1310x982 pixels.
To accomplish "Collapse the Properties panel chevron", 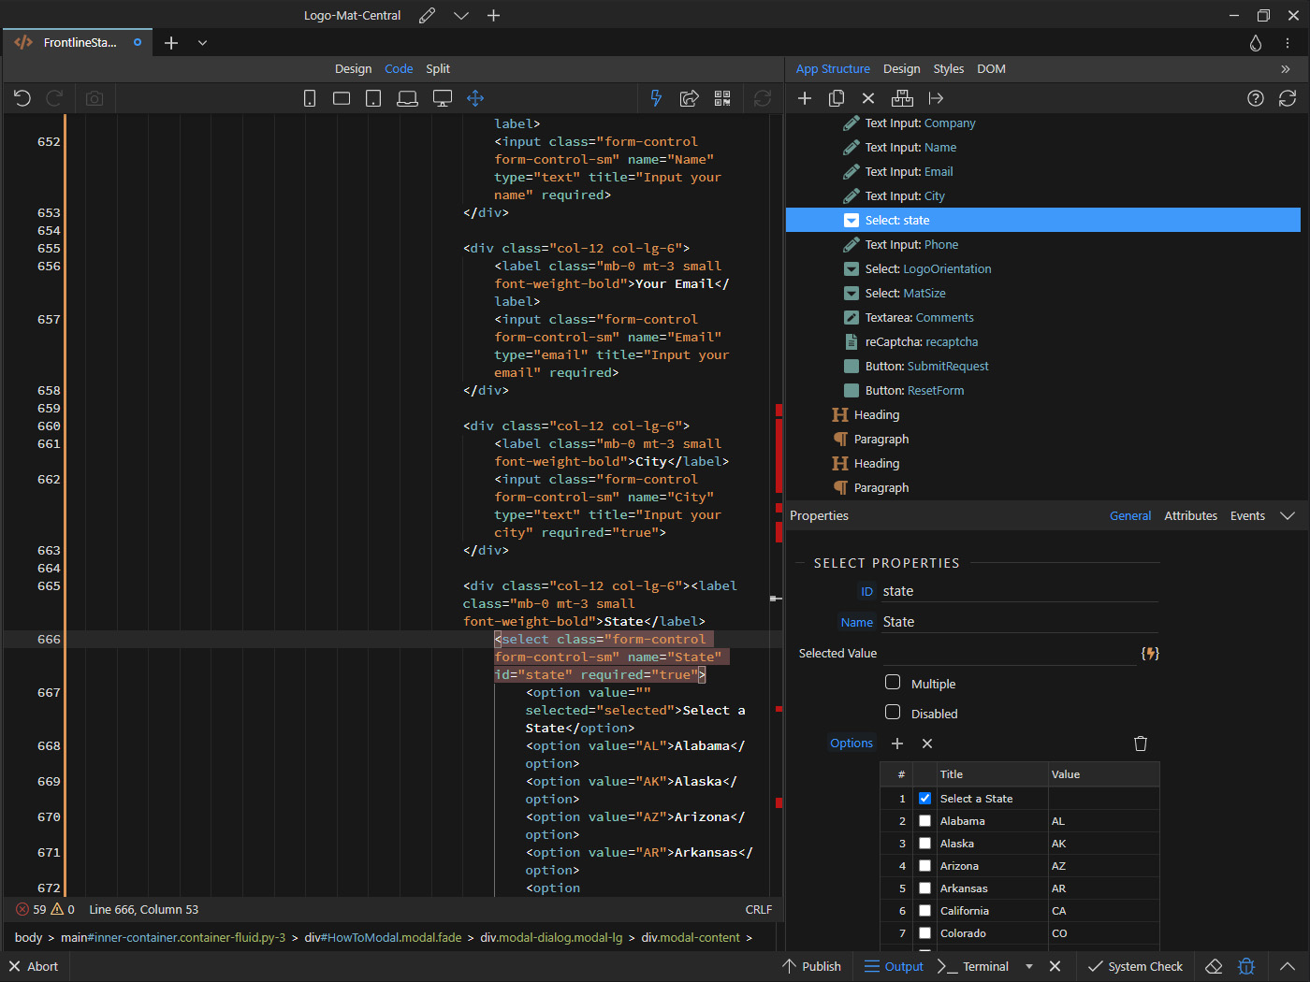I will point(1288,515).
